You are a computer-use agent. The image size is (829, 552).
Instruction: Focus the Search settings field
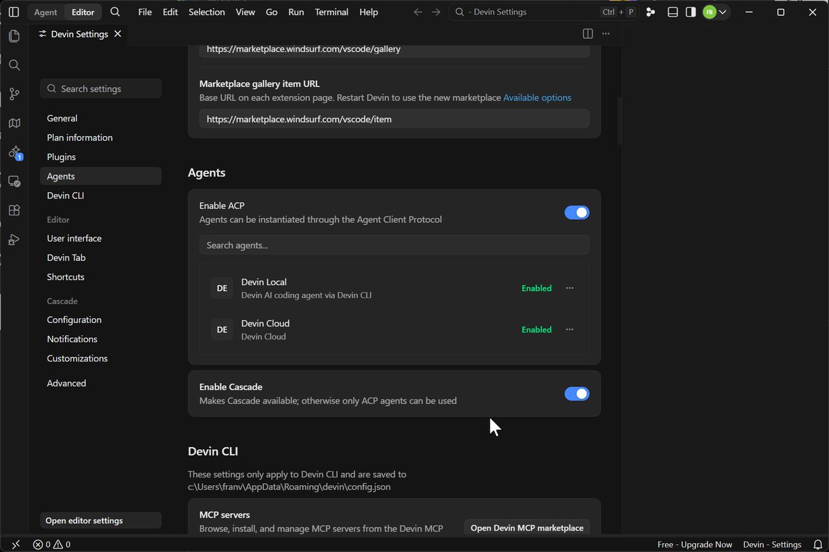point(101,88)
